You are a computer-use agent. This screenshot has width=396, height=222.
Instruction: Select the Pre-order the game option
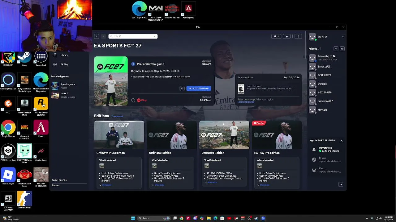click(x=133, y=64)
